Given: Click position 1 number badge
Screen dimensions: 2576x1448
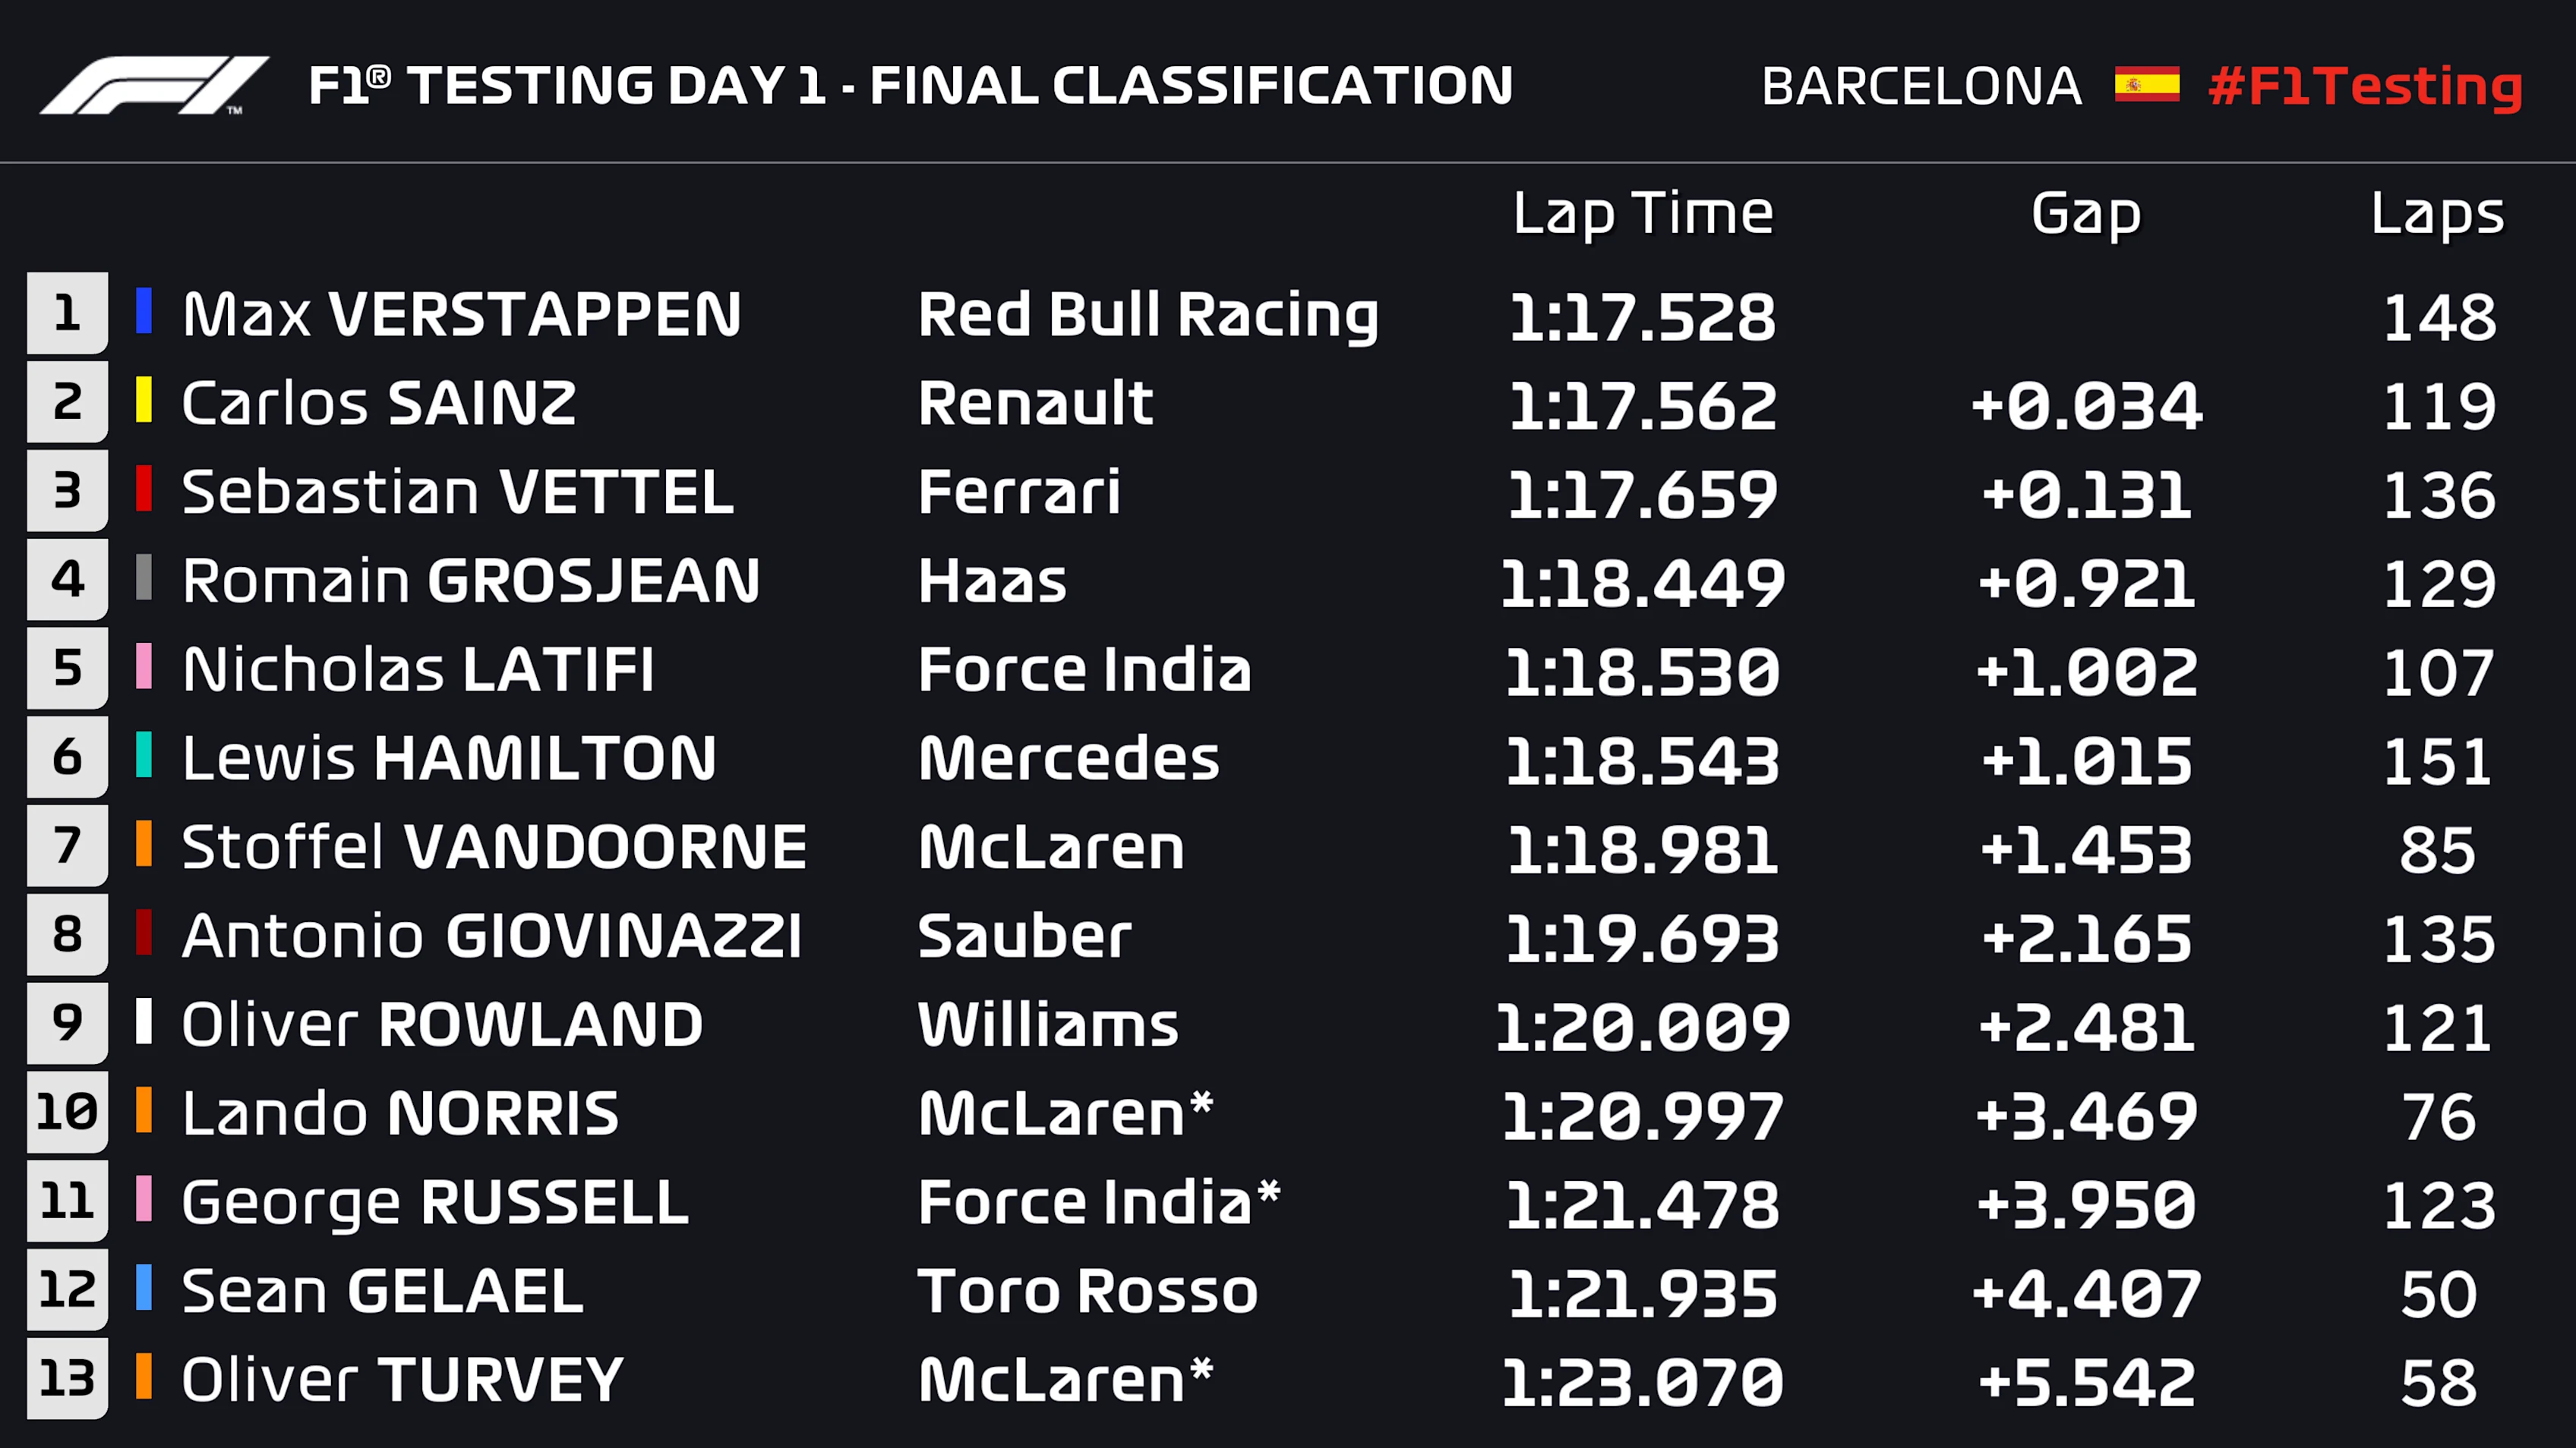Looking at the screenshot, I should click(x=67, y=313).
